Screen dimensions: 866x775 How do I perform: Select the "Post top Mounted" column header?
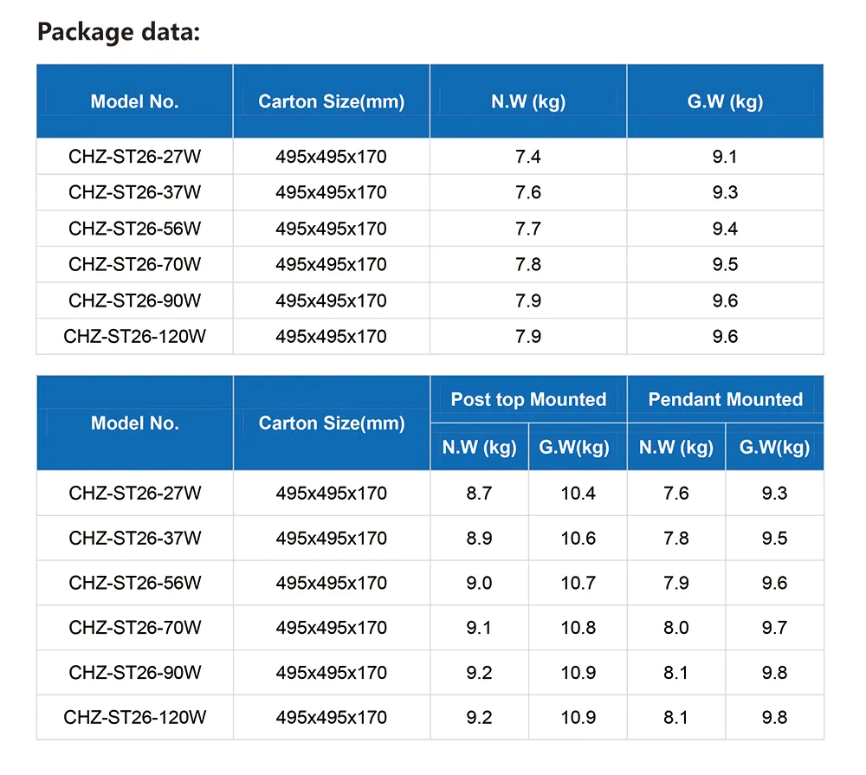[528, 400]
